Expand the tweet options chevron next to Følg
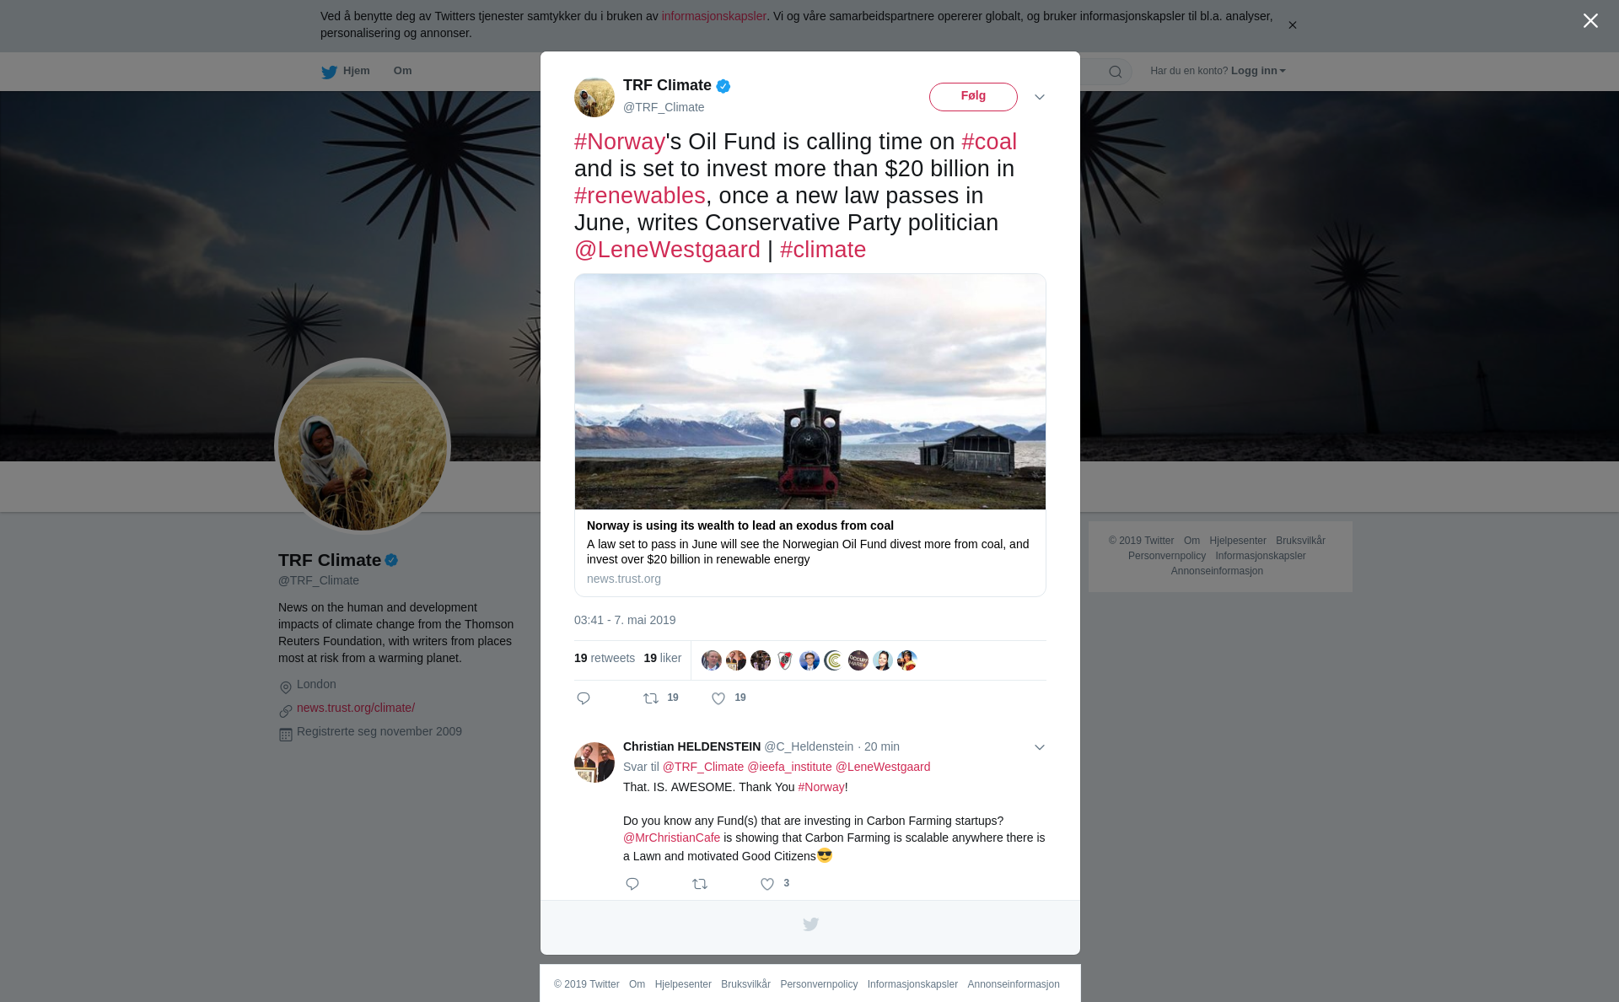Screen dimensions: 1619x1002 tap(1040, 97)
